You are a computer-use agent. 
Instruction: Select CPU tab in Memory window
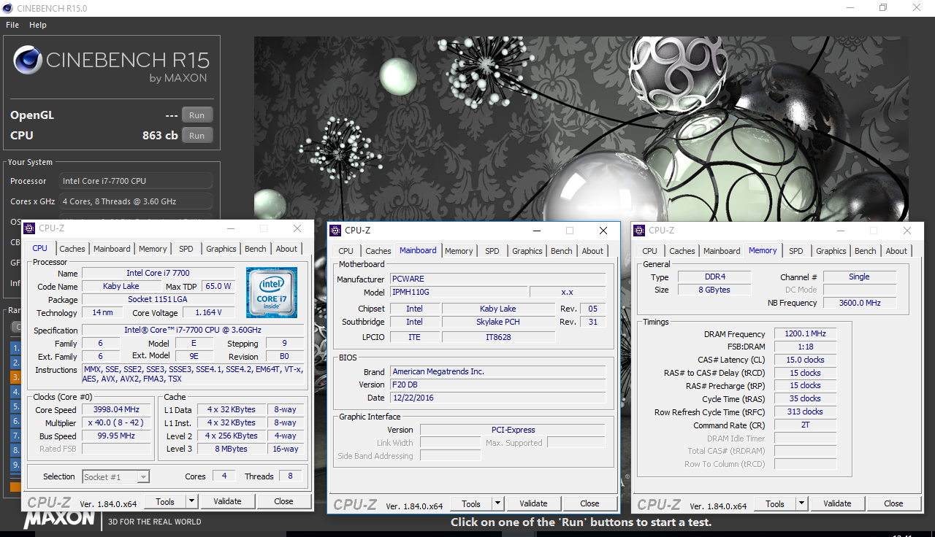649,251
